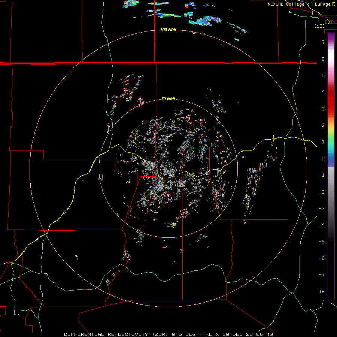
Task: Click the "[dB]" unit label above scale
Action: pyautogui.click(x=320, y=26)
